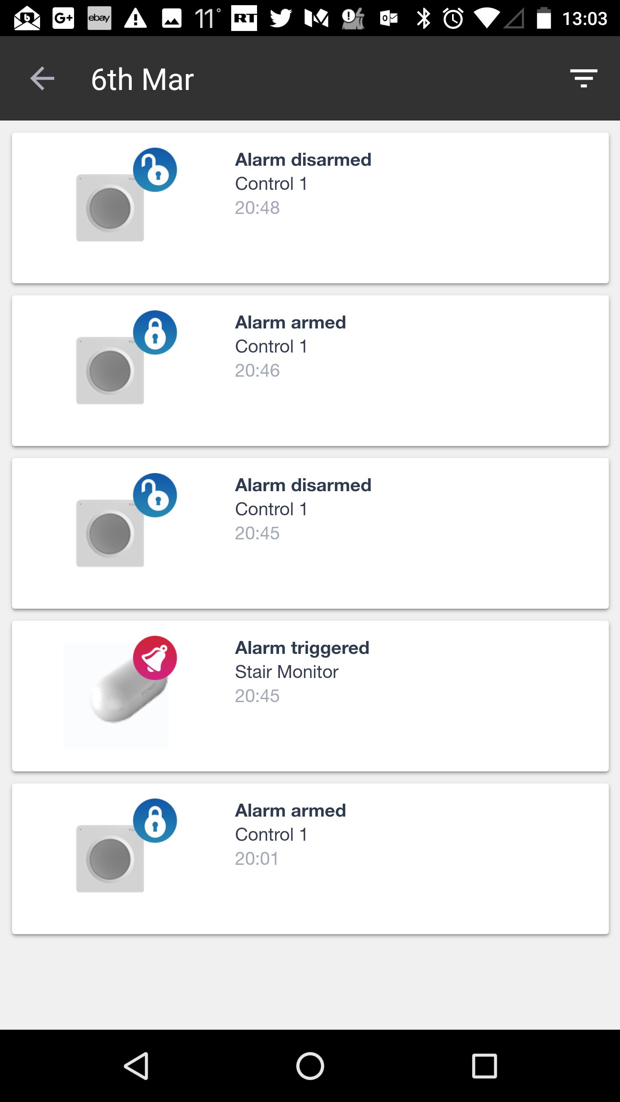The height and width of the screenshot is (1102, 620).
Task: Open Alarm triggered Stair Monitor entry
Action: coord(310,696)
